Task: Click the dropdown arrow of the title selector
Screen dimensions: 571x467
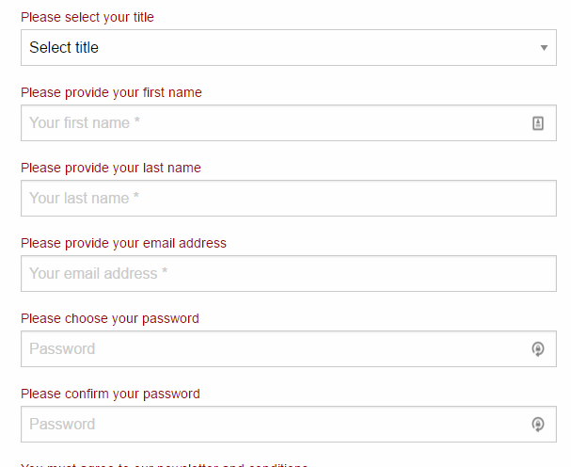Action: point(544,48)
